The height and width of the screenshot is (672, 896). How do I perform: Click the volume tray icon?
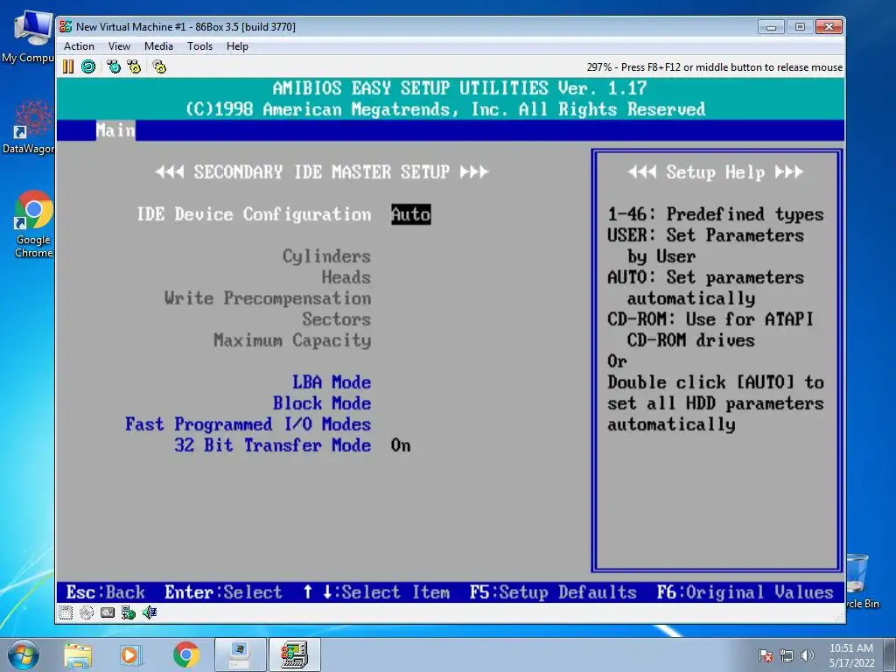tap(808, 655)
